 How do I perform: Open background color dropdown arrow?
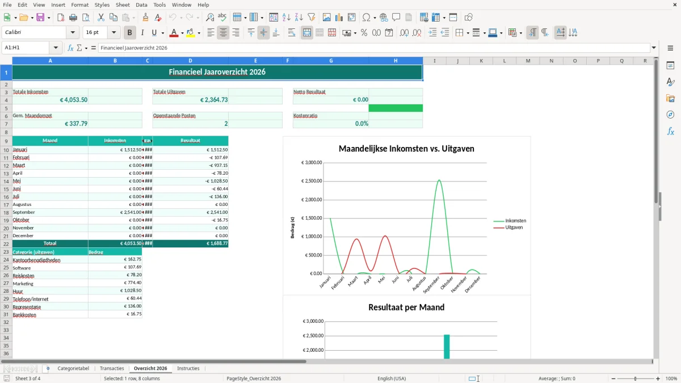point(199,33)
